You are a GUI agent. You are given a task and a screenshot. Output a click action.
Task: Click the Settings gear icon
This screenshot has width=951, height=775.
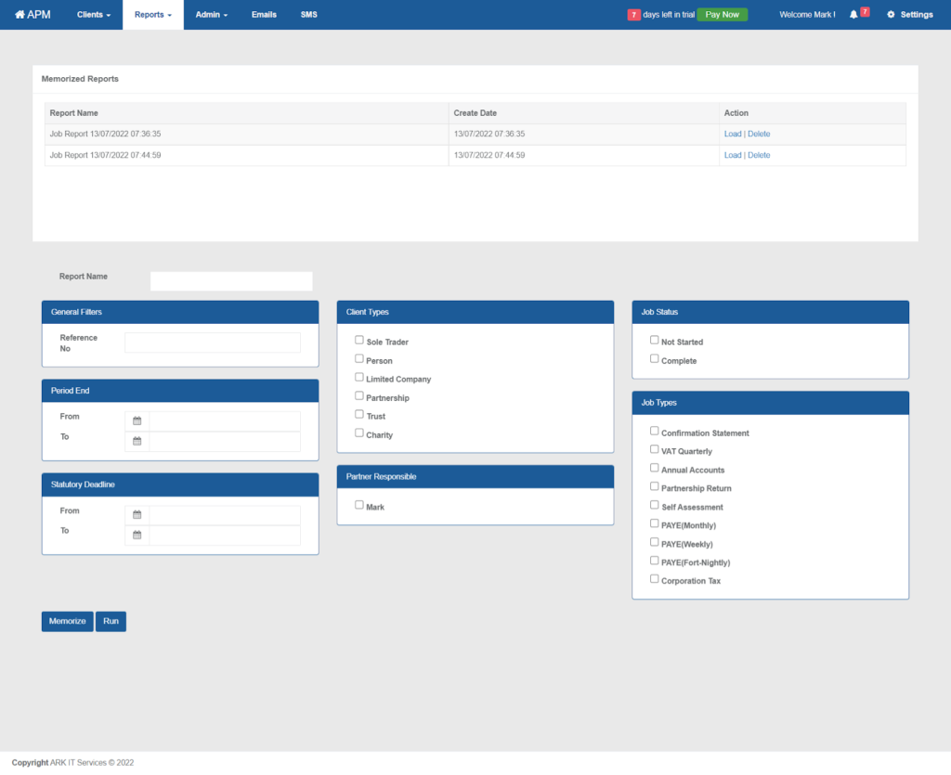pyautogui.click(x=890, y=14)
